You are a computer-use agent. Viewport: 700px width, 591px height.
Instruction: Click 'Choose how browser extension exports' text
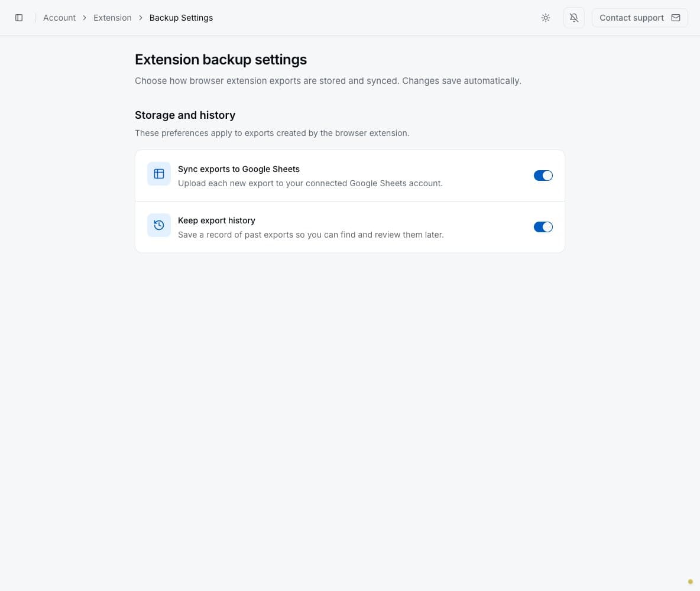coord(328,81)
